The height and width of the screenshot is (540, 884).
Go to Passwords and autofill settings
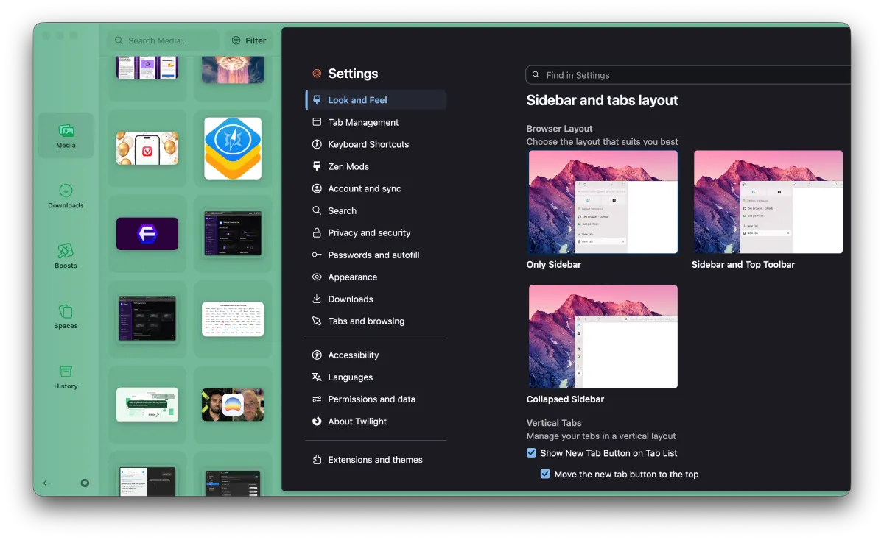tap(376, 255)
